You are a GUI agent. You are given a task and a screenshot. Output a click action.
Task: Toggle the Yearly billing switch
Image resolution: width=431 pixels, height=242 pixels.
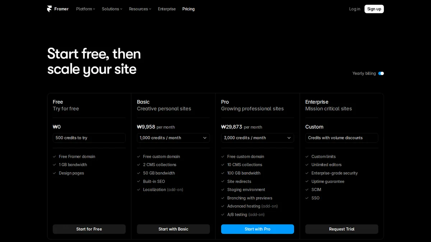click(x=381, y=73)
